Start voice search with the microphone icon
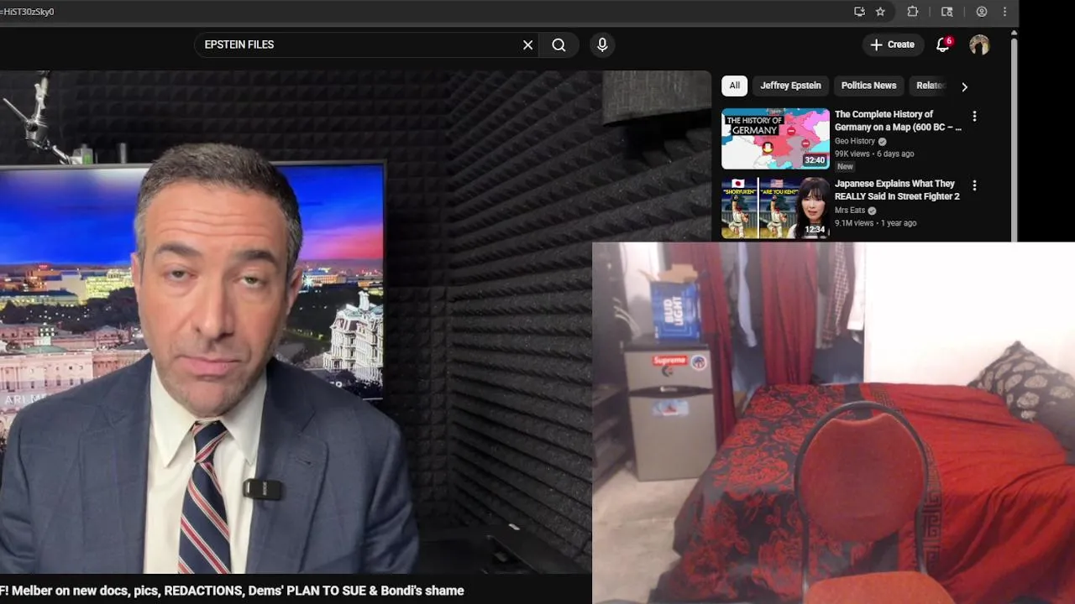The image size is (1075, 604). pos(602,45)
